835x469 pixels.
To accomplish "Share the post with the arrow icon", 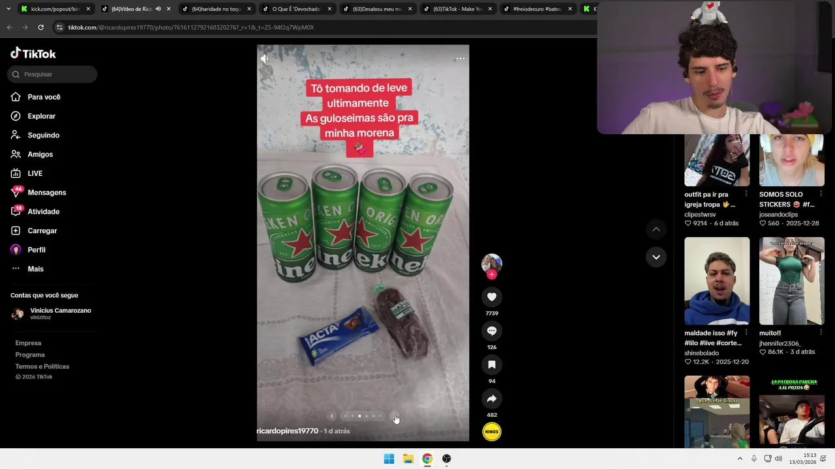I will [492, 399].
